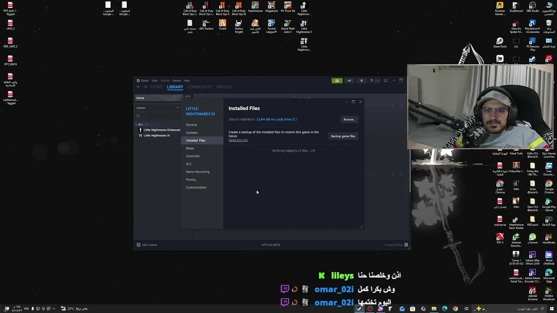Open ARC Raiders desktop shortcut
557x313 pixels.
(206, 25)
